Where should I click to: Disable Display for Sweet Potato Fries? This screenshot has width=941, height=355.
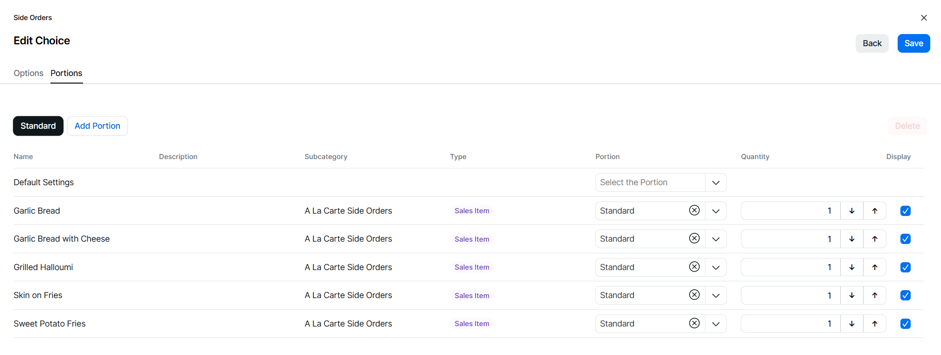click(x=905, y=324)
